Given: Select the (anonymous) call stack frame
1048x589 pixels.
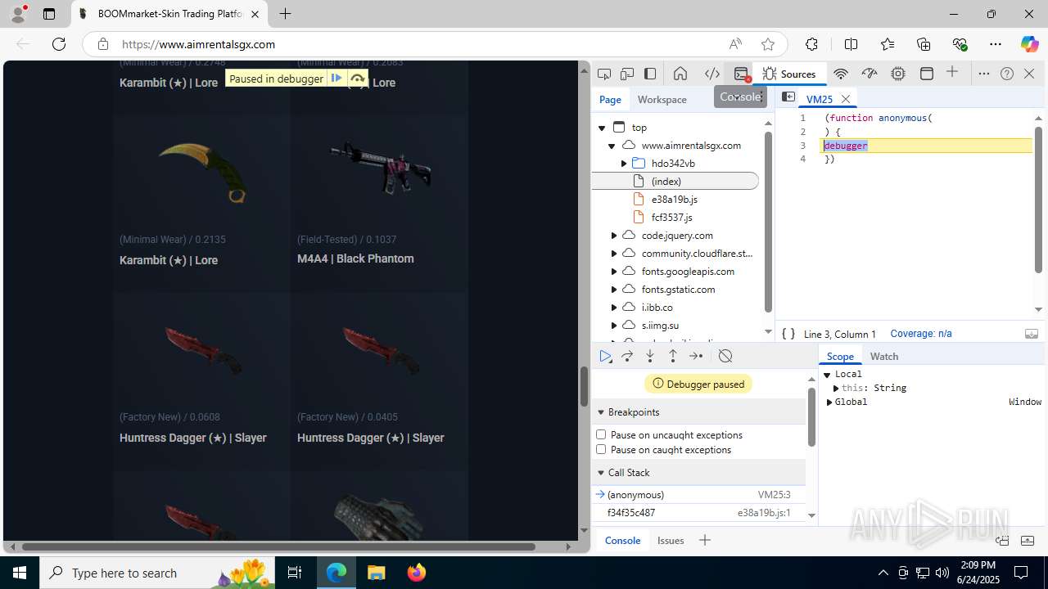Looking at the screenshot, I should coord(698,494).
